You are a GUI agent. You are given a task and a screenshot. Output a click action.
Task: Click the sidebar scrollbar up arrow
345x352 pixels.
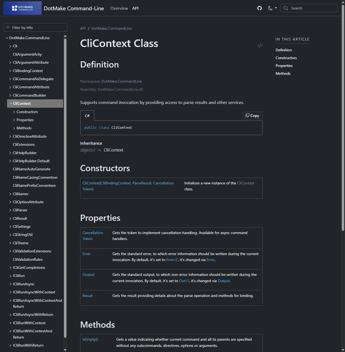[x=65, y=36]
